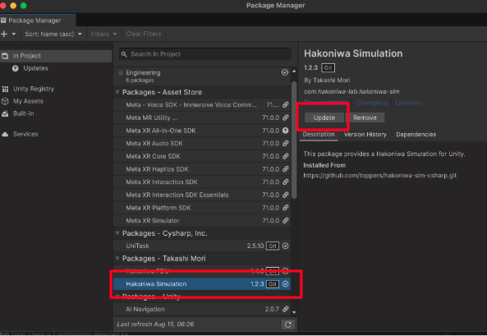Select Meta XR All-in-One SDK row

[x=202, y=131]
